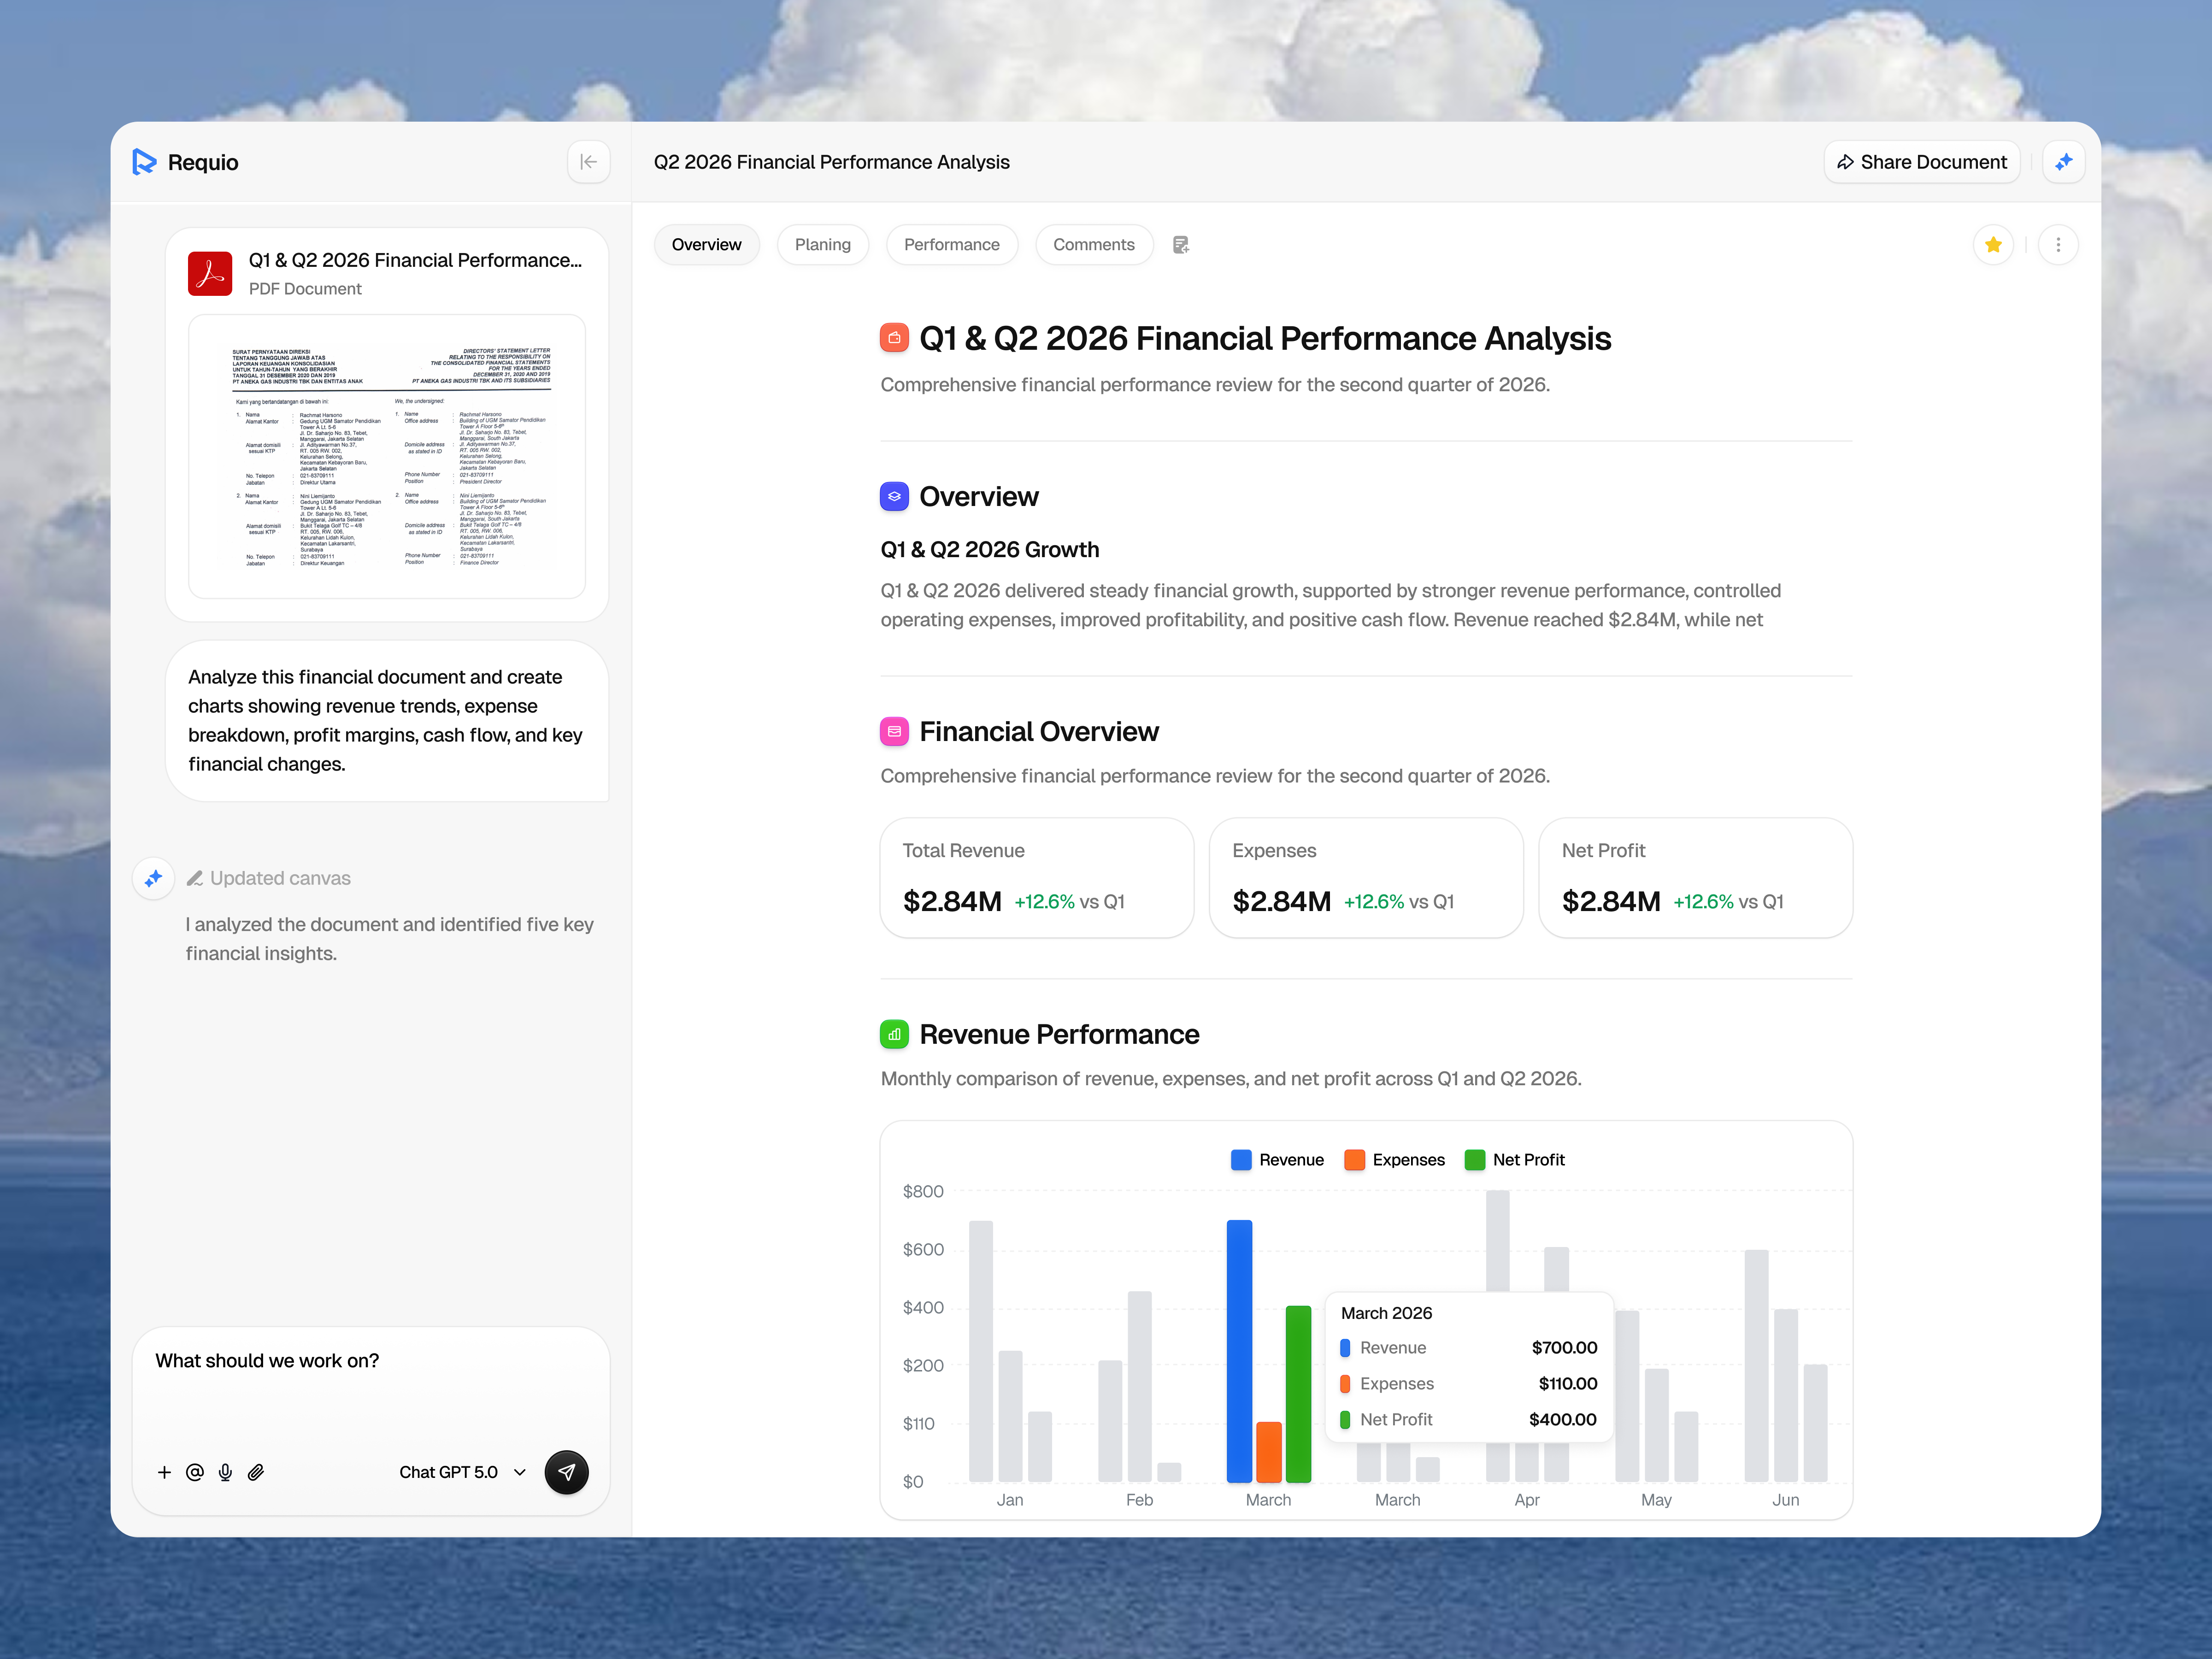
Task: Click the tallest Jun bar
Action: pyautogui.click(x=1756, y=1366)
